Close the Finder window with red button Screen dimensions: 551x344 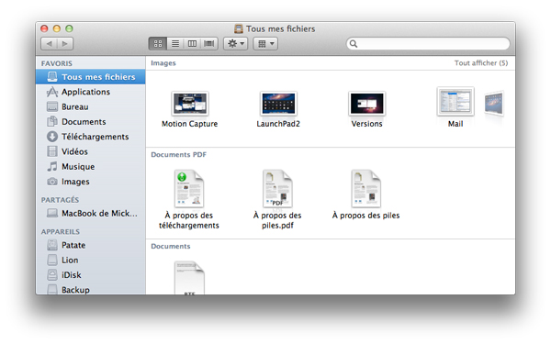click(x=44, y=28)
